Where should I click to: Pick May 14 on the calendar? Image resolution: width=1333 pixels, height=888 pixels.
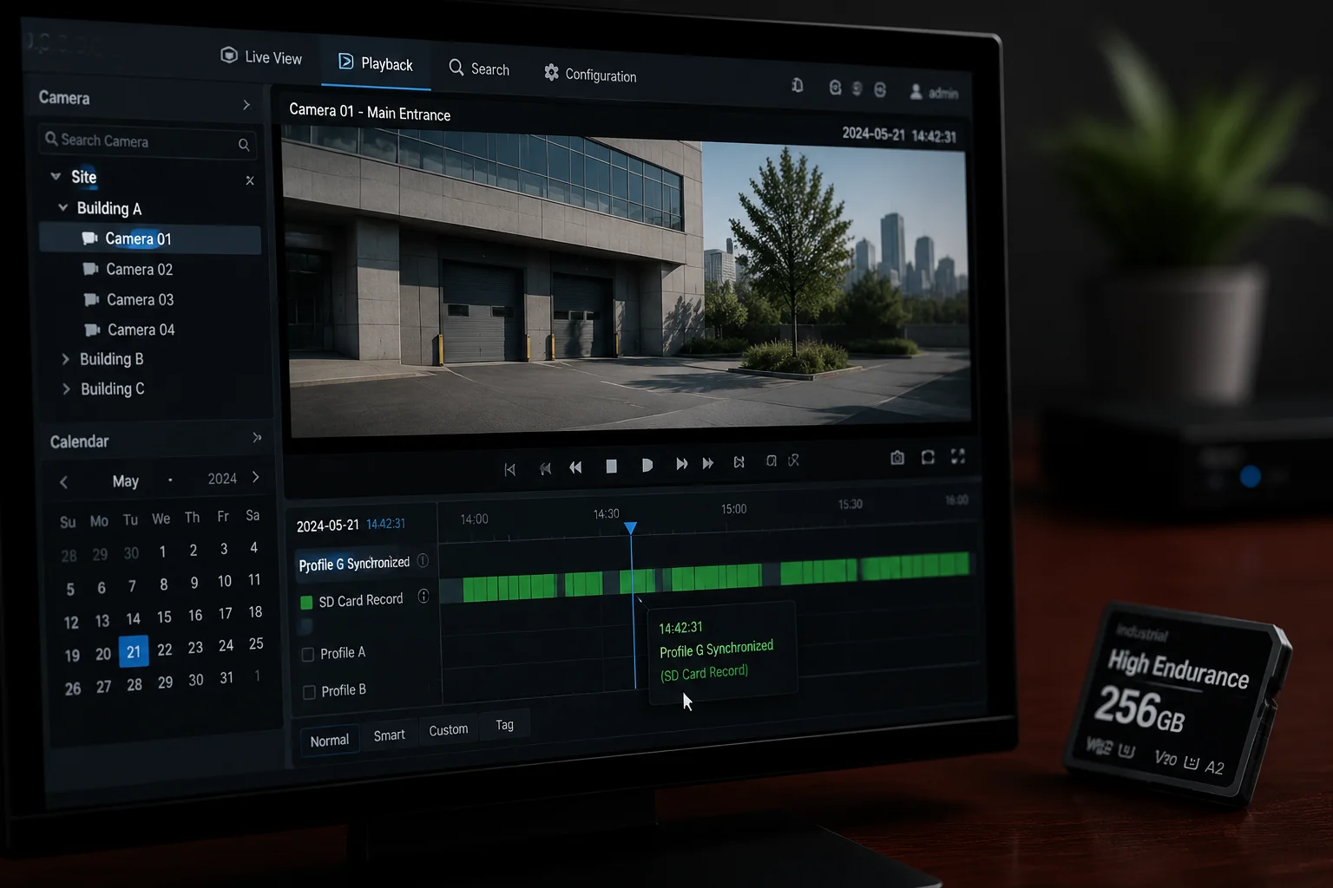133,619
